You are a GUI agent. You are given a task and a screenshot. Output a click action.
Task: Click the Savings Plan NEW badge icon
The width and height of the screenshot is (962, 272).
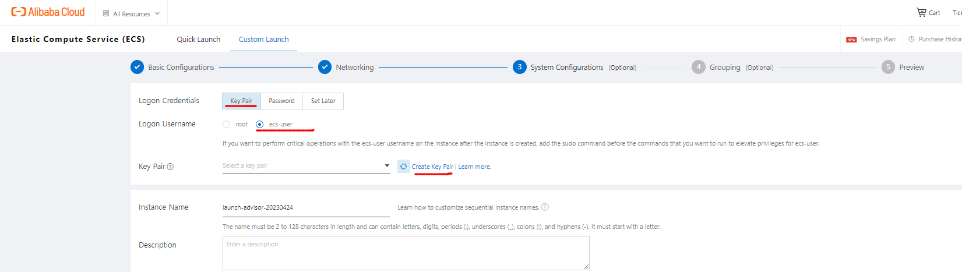coord(851,40)
